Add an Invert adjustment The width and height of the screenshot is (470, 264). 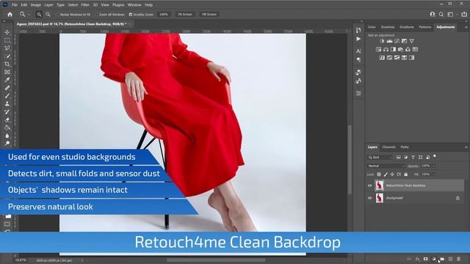point(382,57)
